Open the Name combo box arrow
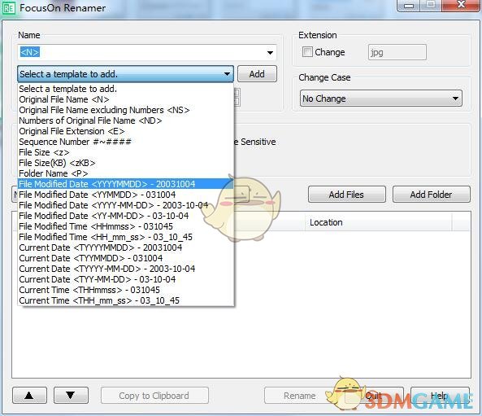This screenshot has height=416, width=482. (x=270, y=53)
